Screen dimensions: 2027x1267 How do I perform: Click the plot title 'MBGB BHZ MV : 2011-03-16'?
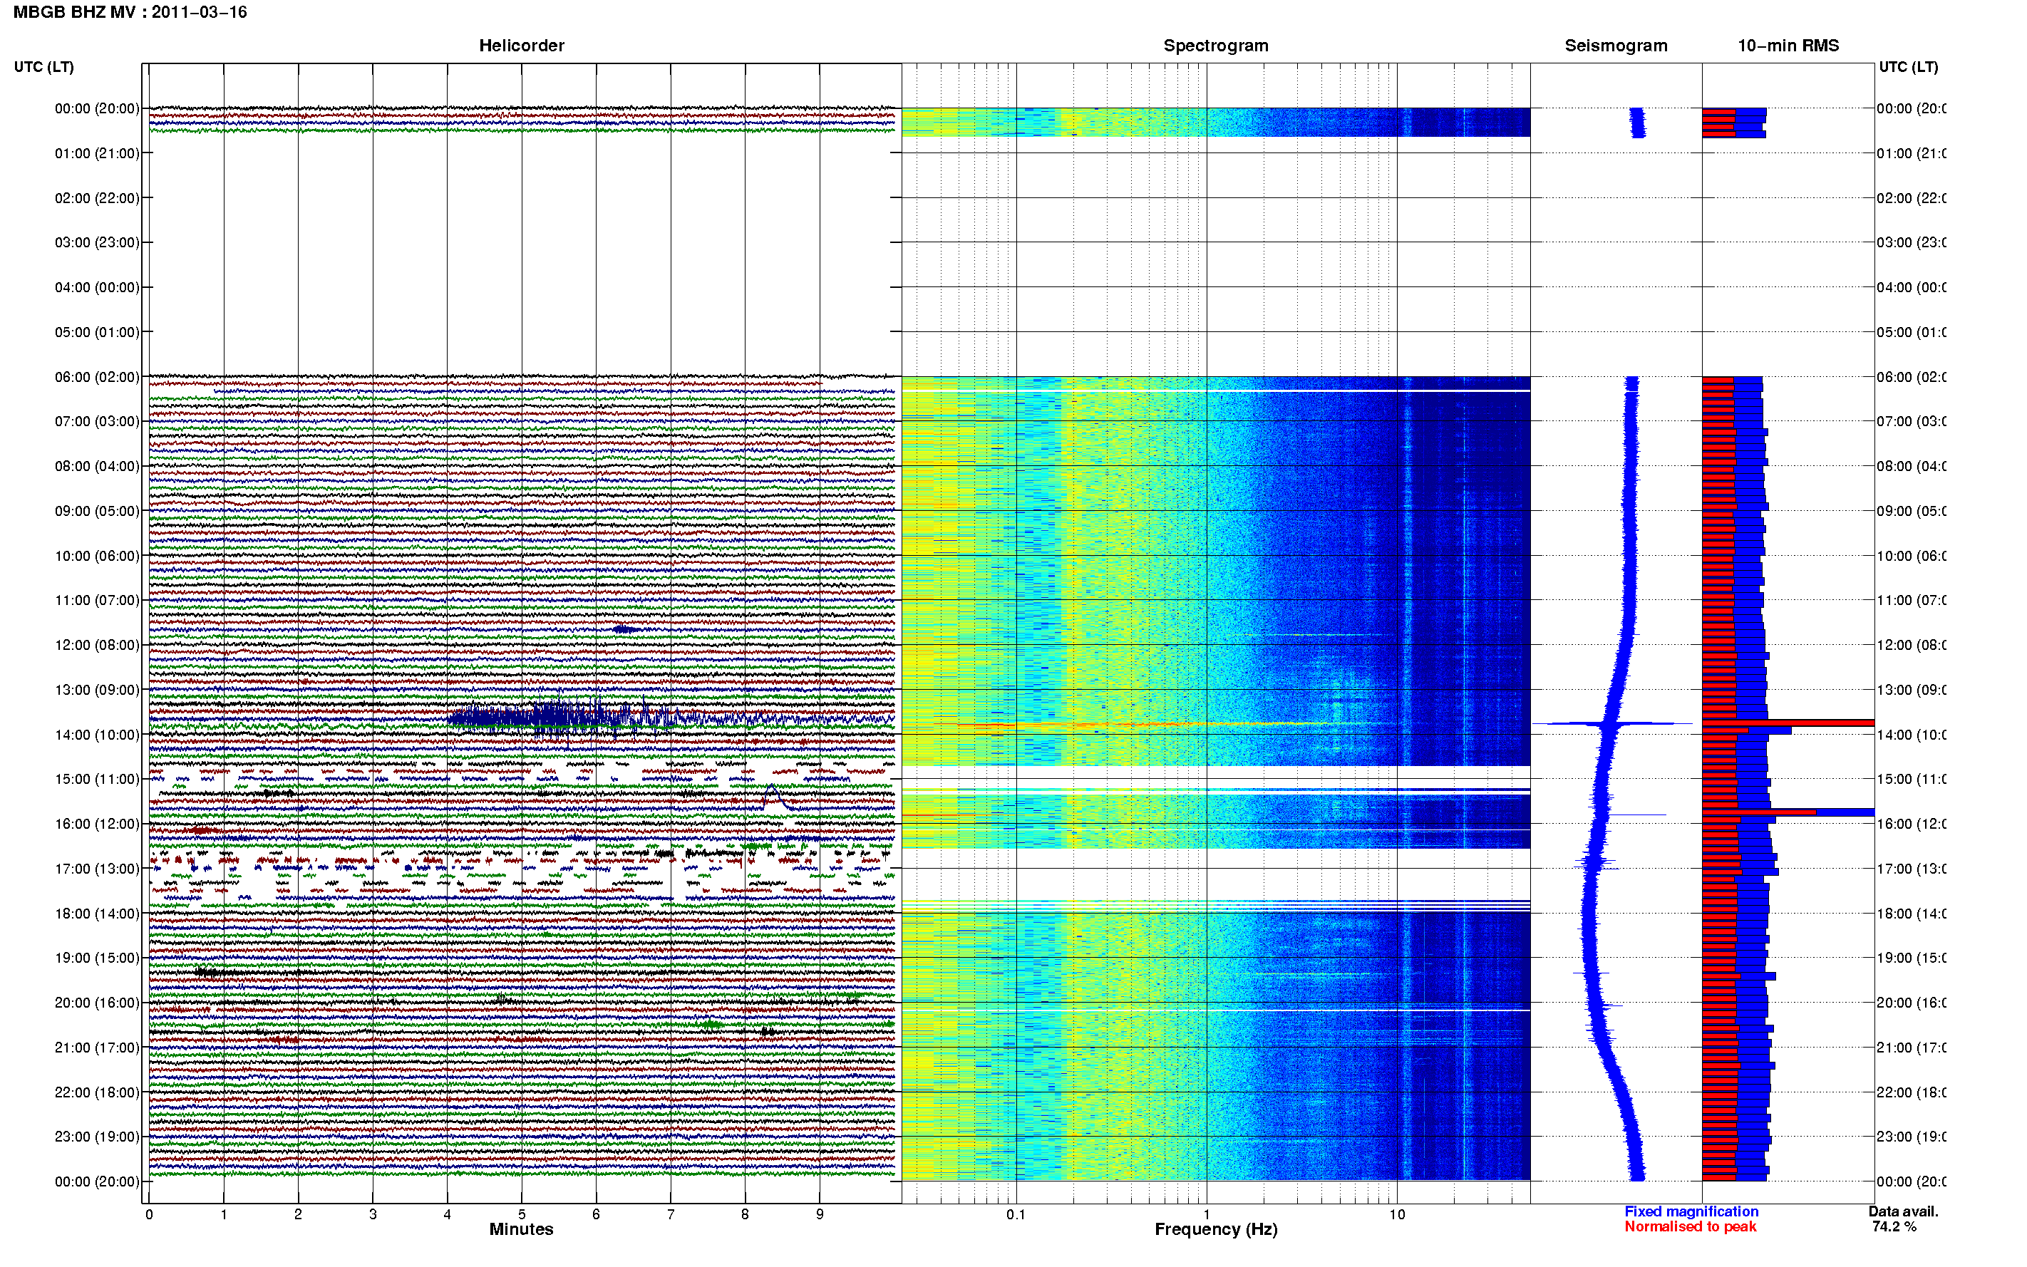(130, 11)
